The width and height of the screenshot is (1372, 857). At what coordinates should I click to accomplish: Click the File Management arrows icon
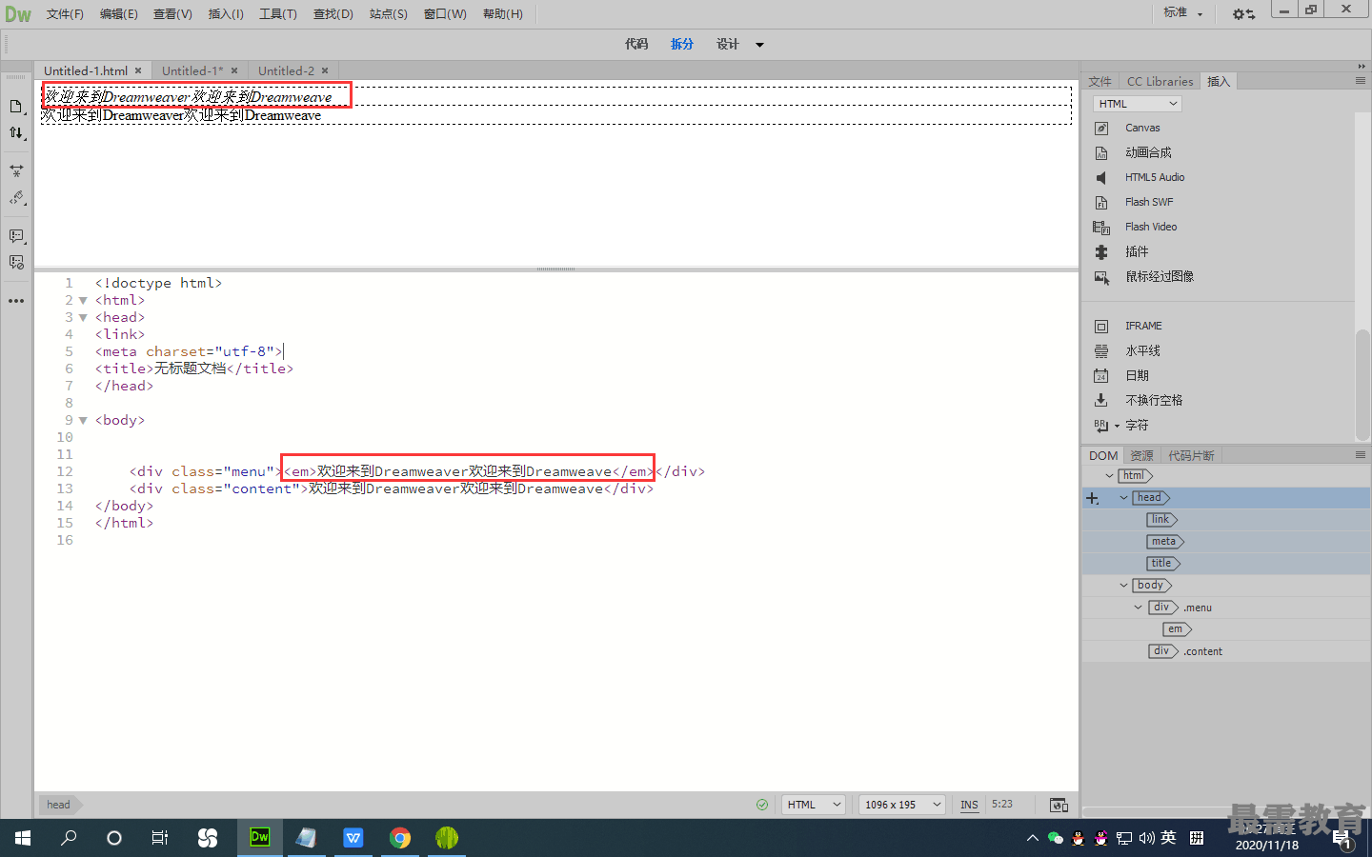click(16, 133)
